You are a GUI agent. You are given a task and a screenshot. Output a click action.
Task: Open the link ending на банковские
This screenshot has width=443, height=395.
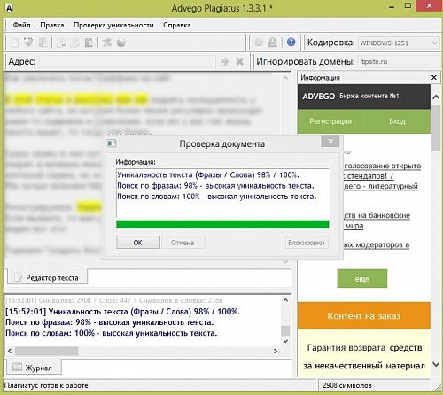click(377, 215)
